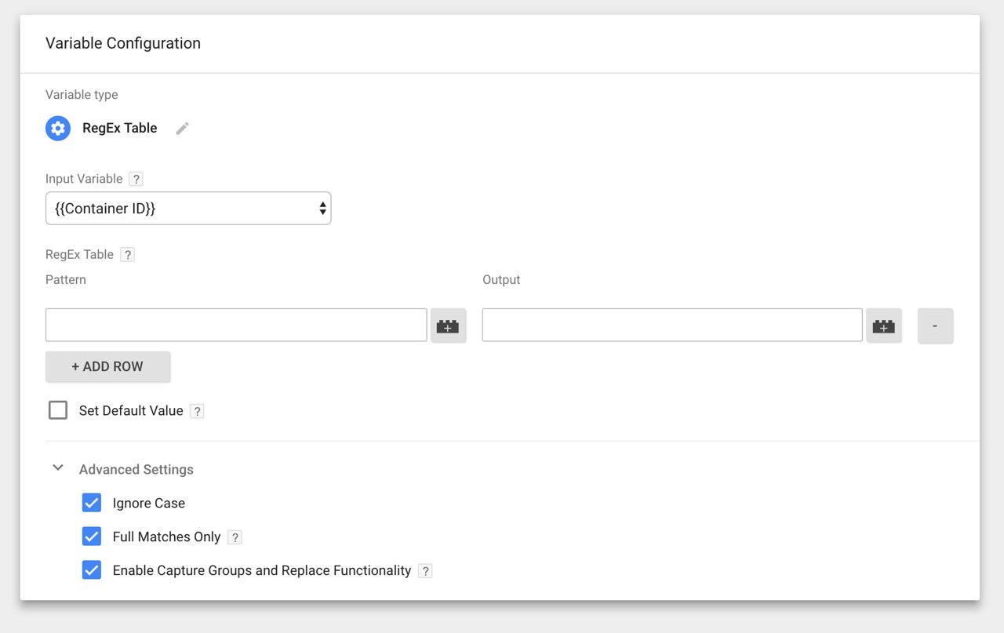This screenshot has width=1004, height=633.
Task: Focus the Pattern input field
Action: pos(236,325)
